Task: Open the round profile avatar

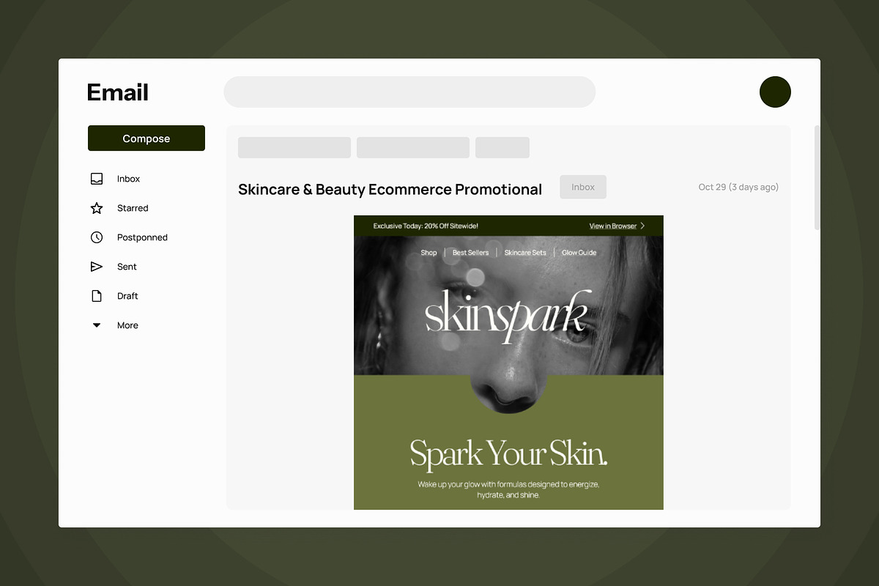Action: tap(775, 92)
